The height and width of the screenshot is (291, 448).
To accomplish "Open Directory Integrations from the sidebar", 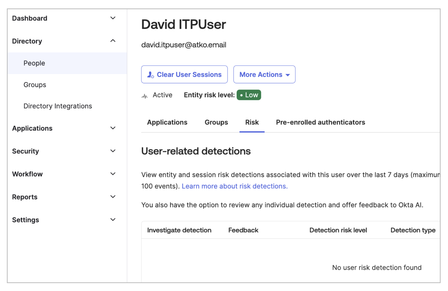I will click(58, 106).
